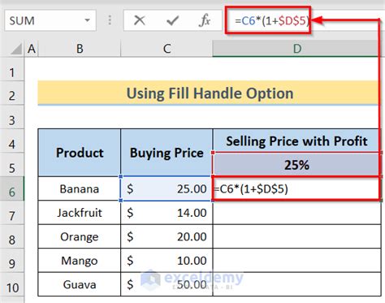Screen dimensions: 385x303
Task: Click the 'Product' header cell
Action: (x=80, y=153)
